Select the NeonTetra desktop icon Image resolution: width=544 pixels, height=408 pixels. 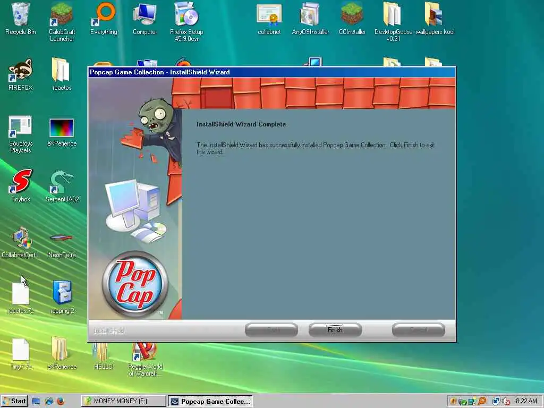(x=62, y=245)
